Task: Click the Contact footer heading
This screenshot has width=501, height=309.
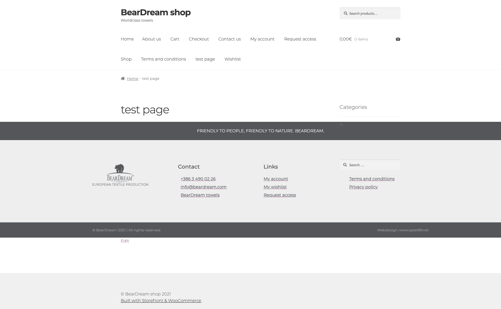Action: point(189,167)
